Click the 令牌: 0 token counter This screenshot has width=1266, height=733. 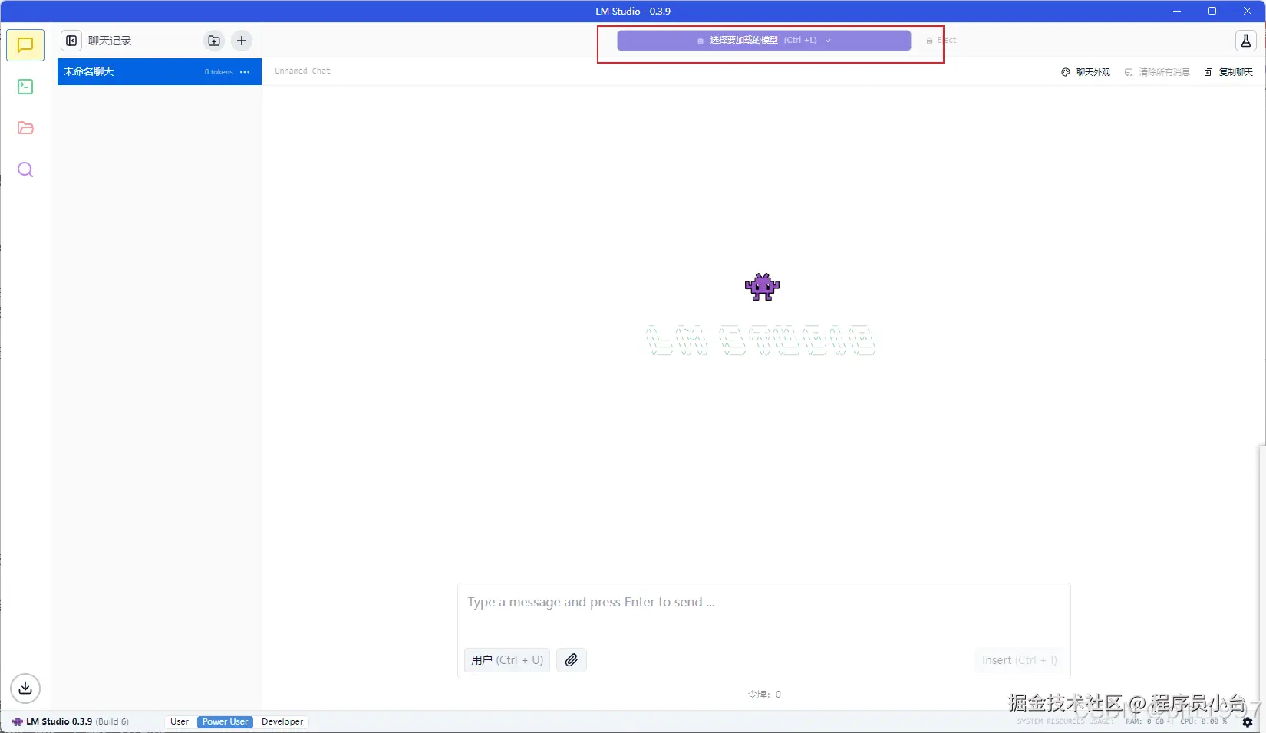pyautogui.click(x=764, y=695)
